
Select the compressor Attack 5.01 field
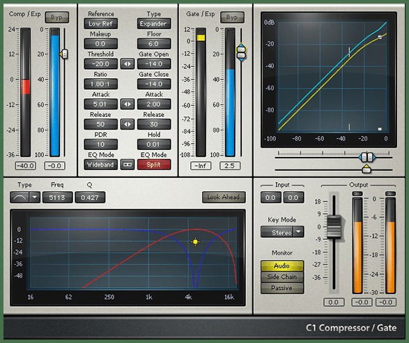(x=101, y=104)
